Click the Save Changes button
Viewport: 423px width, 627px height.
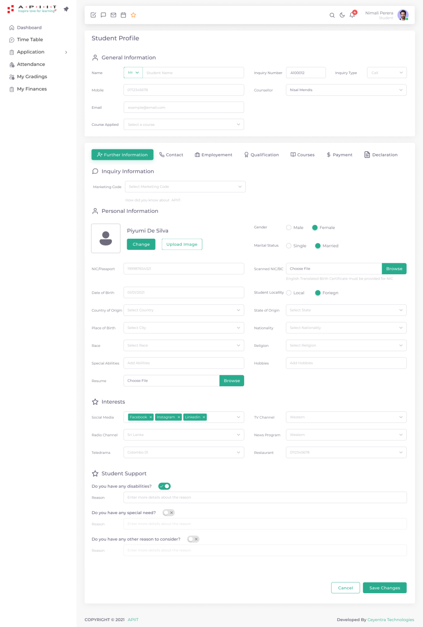(385, 588)
